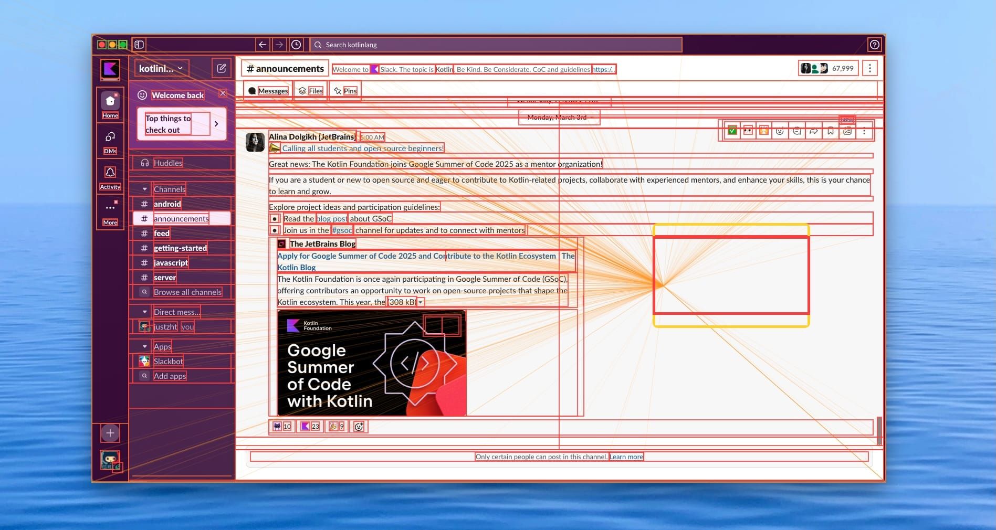
Task: Open the help question mark icon
Action: [874, 45]
